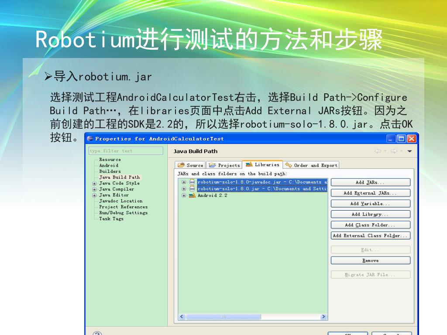Click the left arrow of the horizontal scrollbar
Screen dimensions: 447x335
182,317
